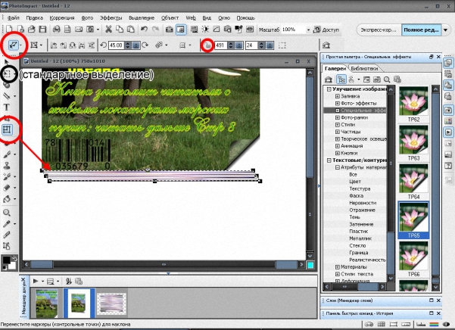Expand the Материалы tree node

coord(338,266)
